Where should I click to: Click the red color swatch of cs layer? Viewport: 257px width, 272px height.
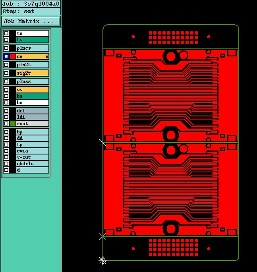click(13, 56)
